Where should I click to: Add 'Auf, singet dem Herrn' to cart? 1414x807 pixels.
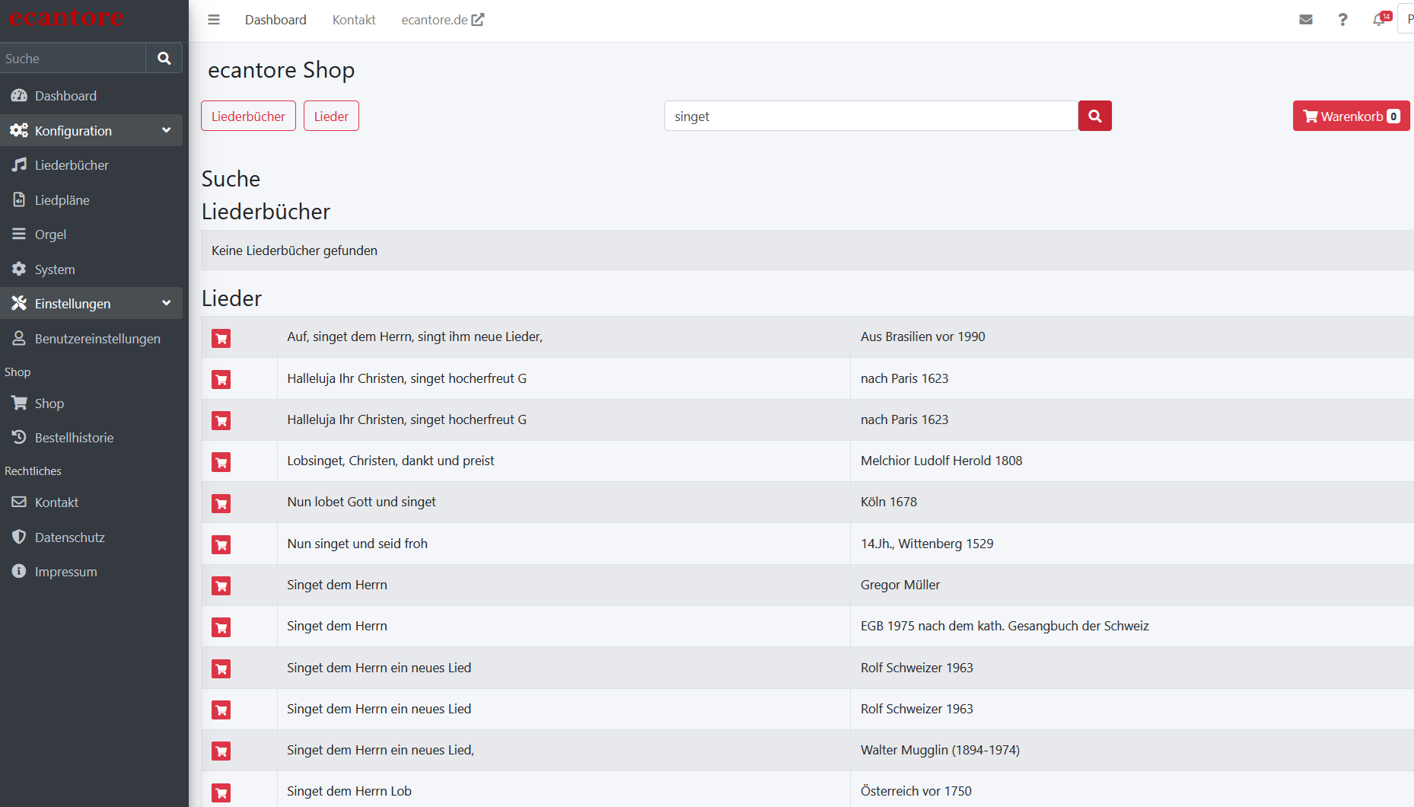221,338
